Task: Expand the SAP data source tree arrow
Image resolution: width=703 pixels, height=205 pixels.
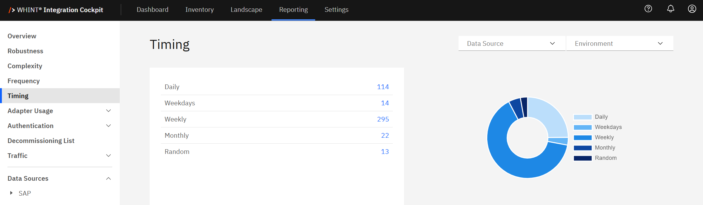Action: (11, 193)
